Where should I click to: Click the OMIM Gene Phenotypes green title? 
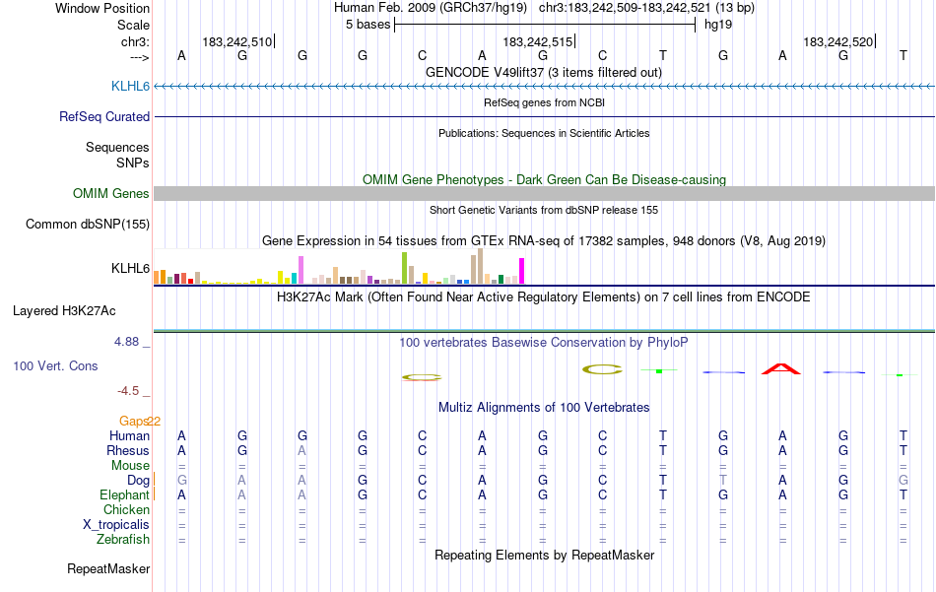[x=544, y=179]
